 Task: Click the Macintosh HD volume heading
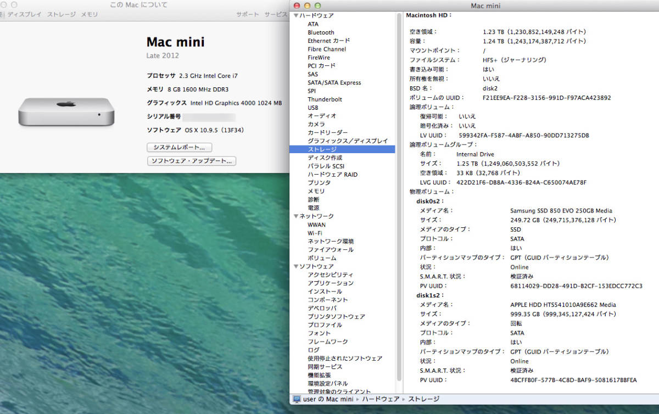[x=428, y=15]
